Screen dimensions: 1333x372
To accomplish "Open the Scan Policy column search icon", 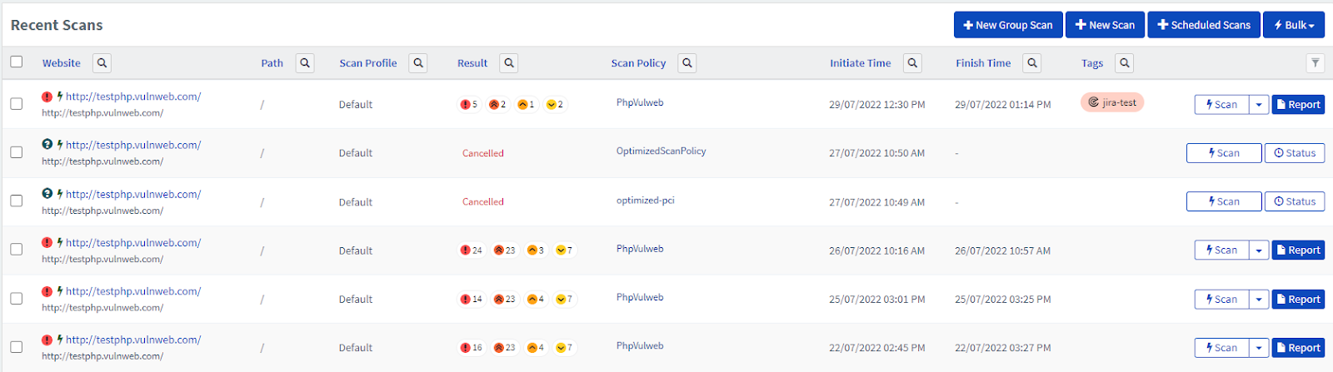I will tap(686, 63).
